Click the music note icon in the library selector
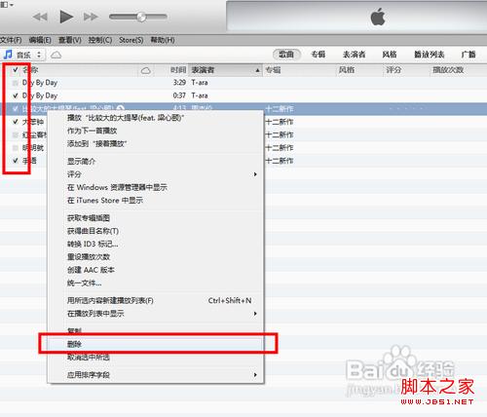Viewport: 487px width, 417px height. (8, 55)
